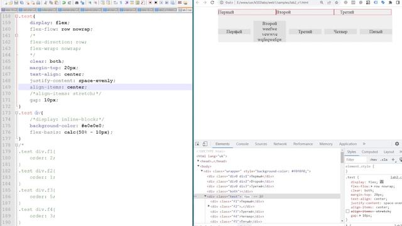Collapse the .test div fold marker at line 173
The height and width of the screenshot is (226, 402).
pos(16,113)
